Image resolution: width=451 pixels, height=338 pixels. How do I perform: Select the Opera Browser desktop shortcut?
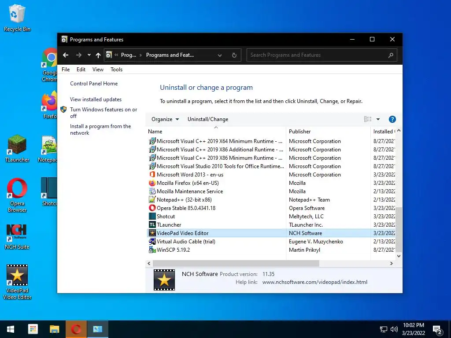(17, 195)
